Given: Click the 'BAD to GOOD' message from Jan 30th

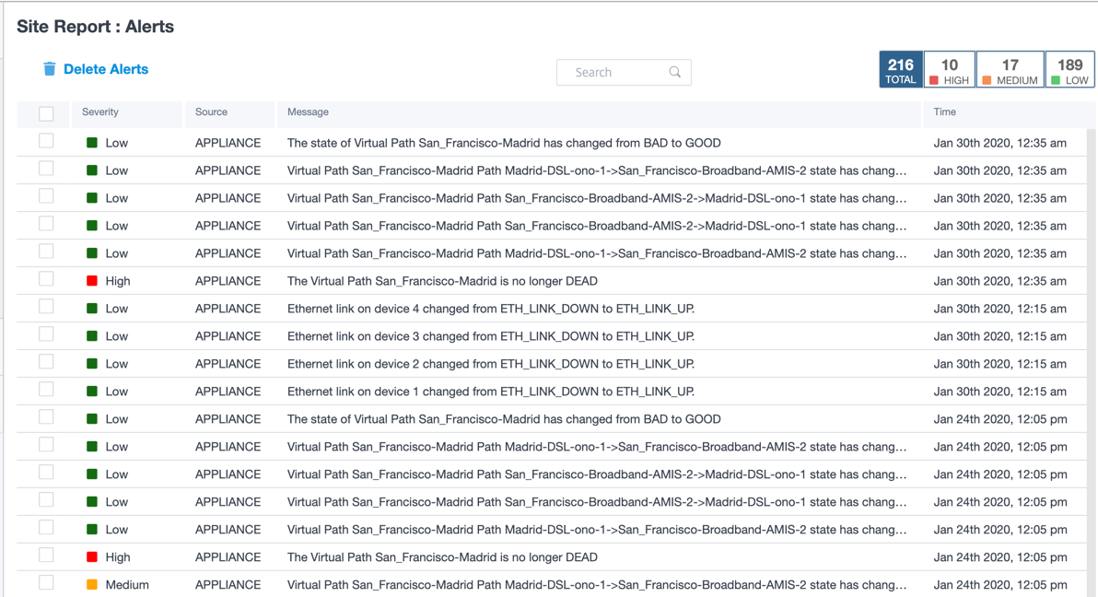Looking at the screenshot, I should pos(504,143).
